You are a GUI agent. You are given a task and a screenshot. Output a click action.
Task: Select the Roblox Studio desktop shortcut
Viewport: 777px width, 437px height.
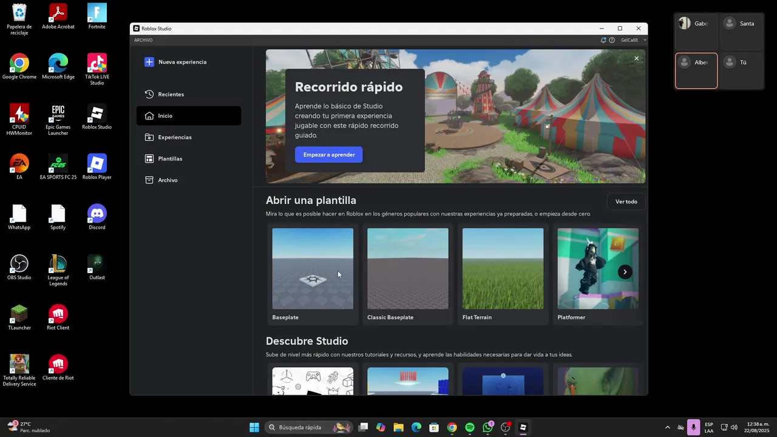pos(97,117)
